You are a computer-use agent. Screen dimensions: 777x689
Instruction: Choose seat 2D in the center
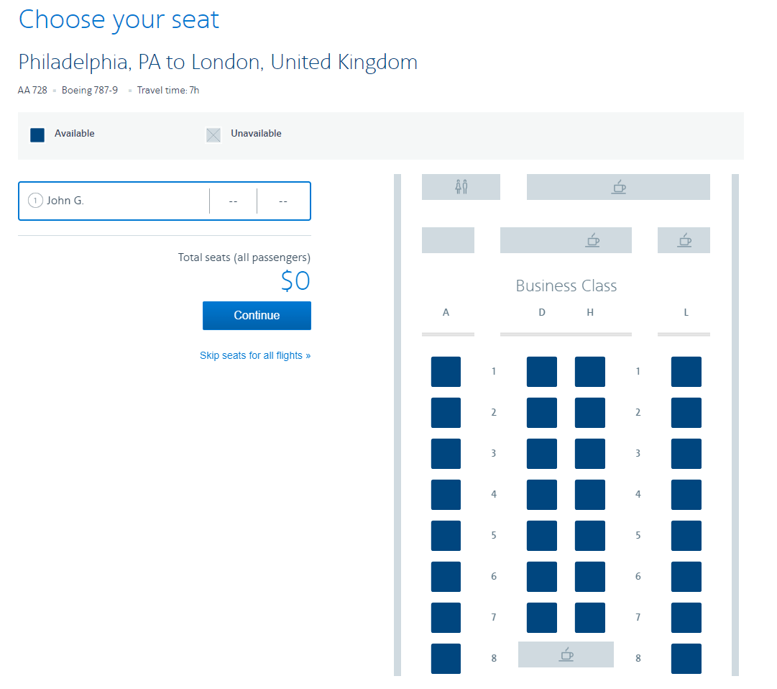coord(542,413)
